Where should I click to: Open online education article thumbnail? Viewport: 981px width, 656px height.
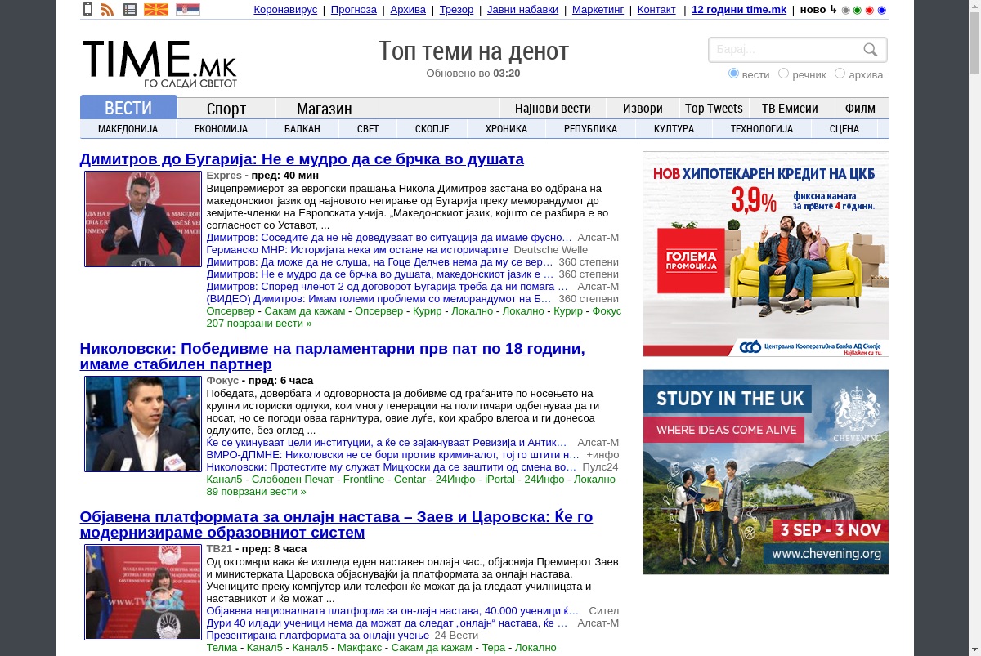[143, 591]
